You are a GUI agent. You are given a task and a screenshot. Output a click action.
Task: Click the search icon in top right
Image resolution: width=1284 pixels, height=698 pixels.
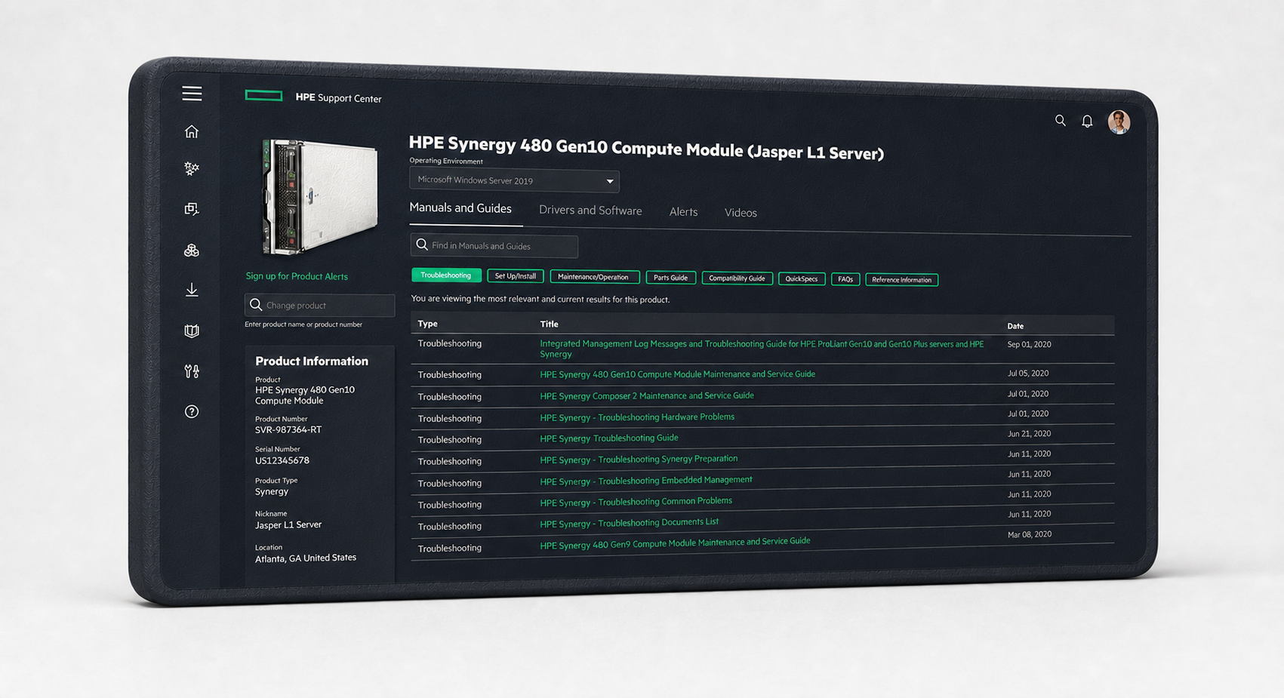pos(1060,120)
